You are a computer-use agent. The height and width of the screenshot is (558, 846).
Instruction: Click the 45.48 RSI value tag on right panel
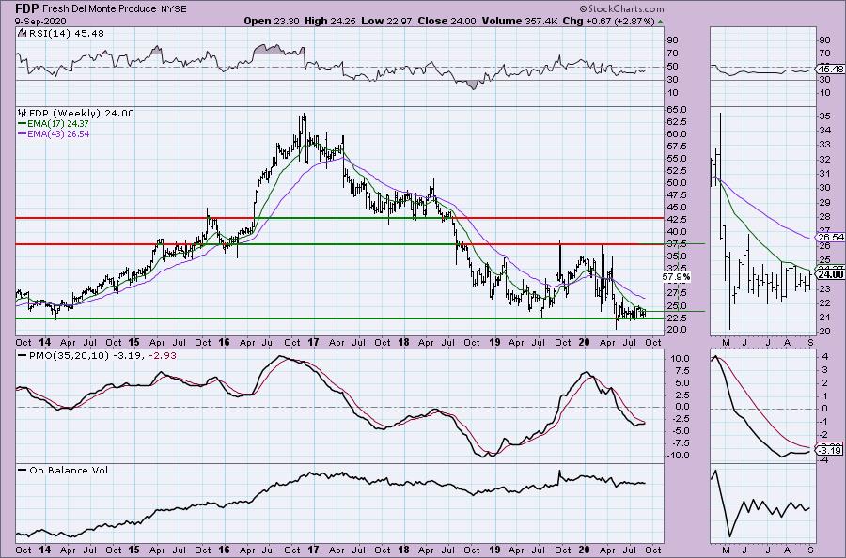pyautogui.click(x=830, y=69)
